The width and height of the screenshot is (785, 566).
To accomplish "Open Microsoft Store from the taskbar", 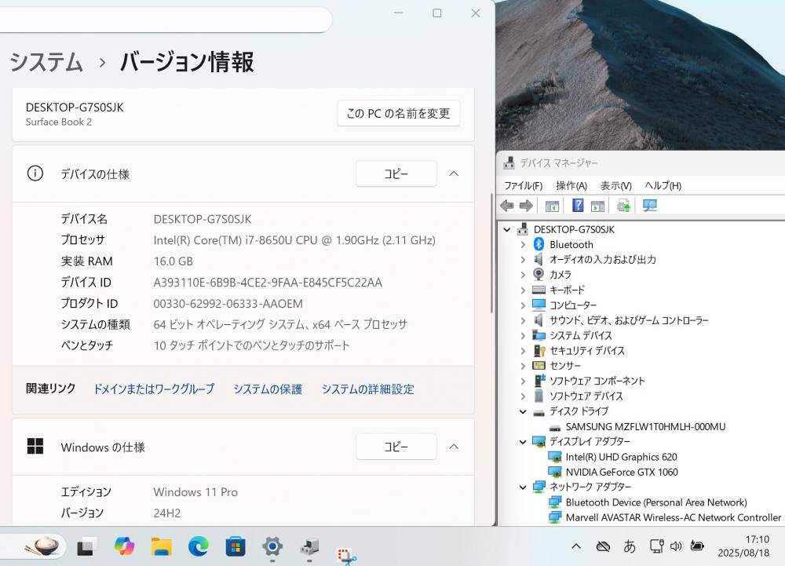I will (235, 546).
